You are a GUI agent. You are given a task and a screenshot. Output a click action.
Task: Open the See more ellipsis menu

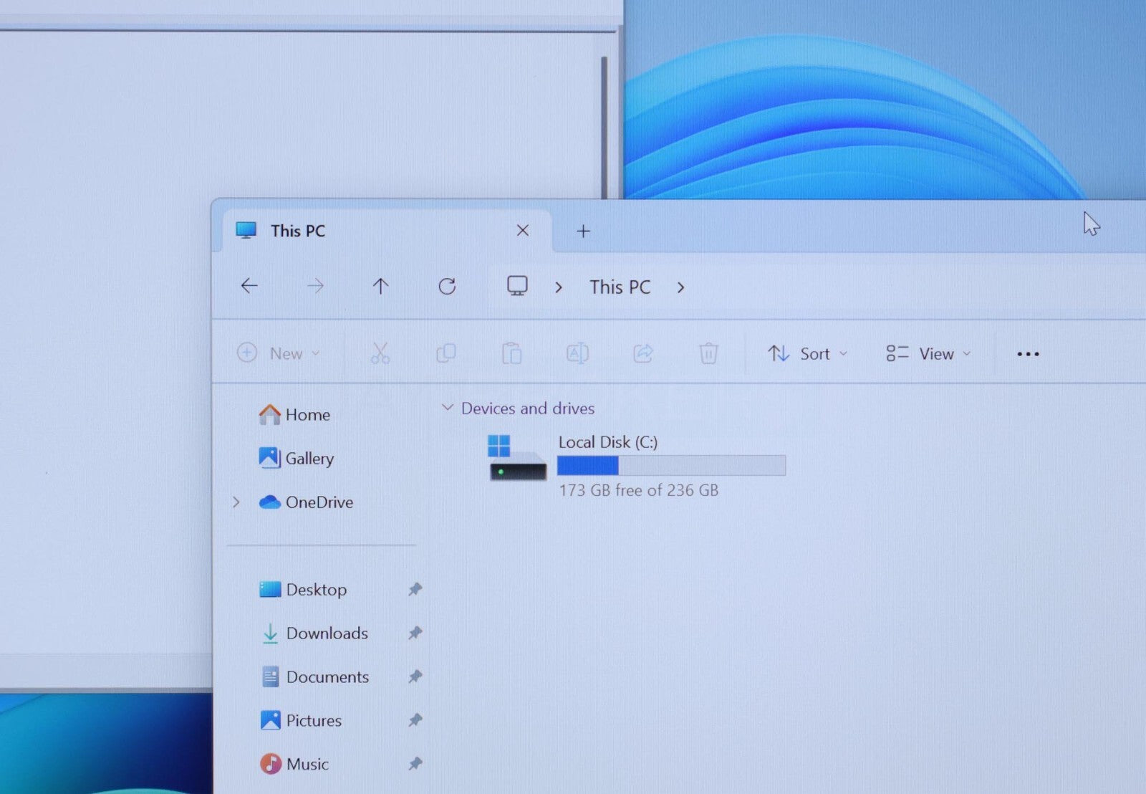(1028, 354)
